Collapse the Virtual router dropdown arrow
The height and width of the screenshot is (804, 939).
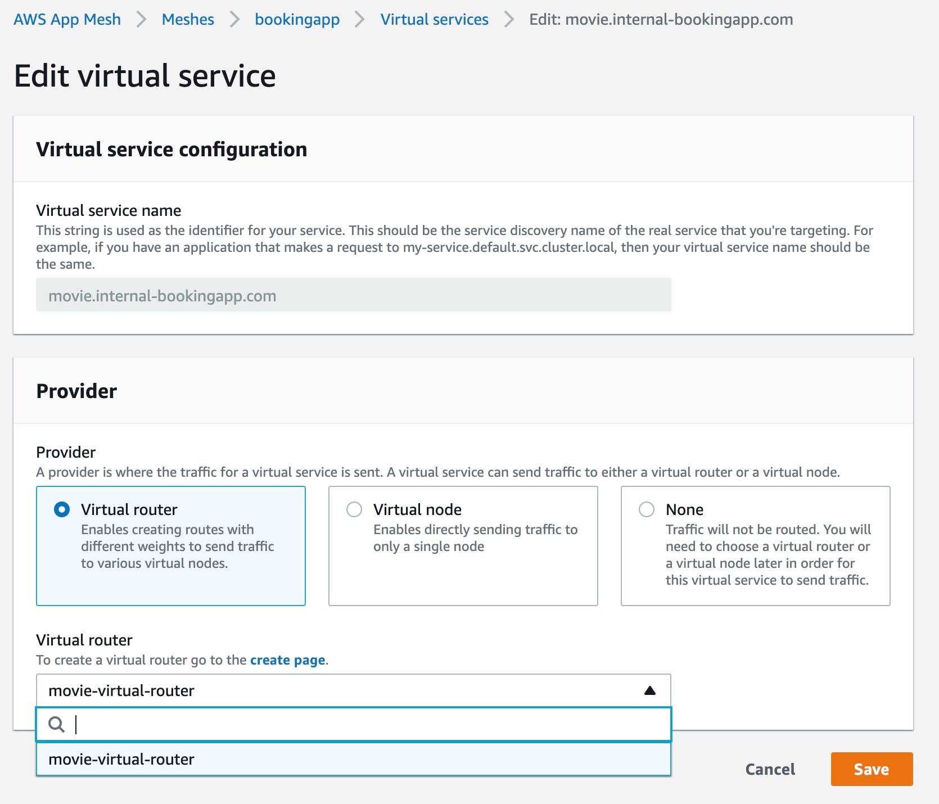(x=650, y=690)
